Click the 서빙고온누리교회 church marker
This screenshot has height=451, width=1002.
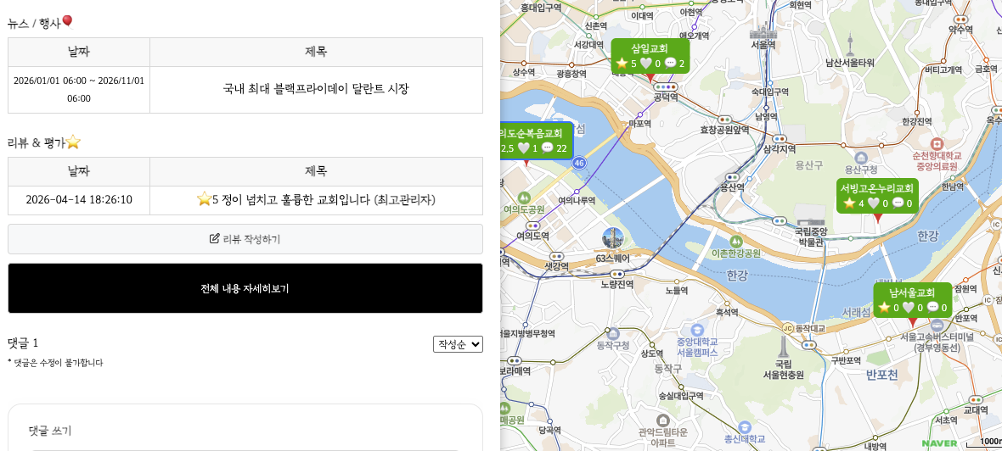click(877, 195)
